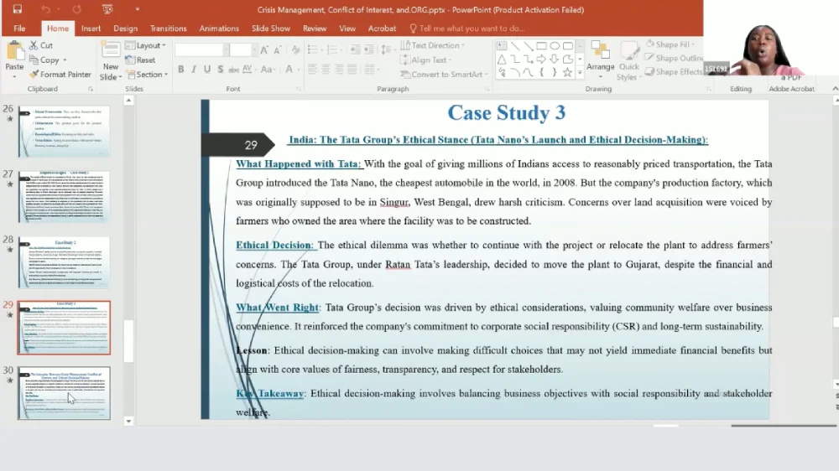
Task: Click the Tell me what you want search box
Action: click(x=470, y=28)
